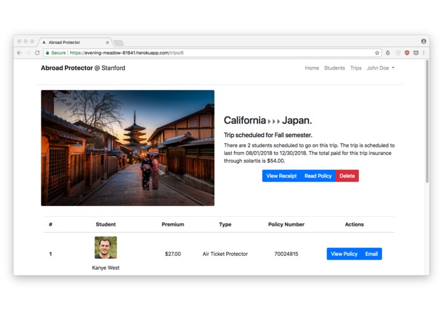Select the Abroad Protector browser tab
The width and height of the screenshot is (443, 315).
[75, 42]
